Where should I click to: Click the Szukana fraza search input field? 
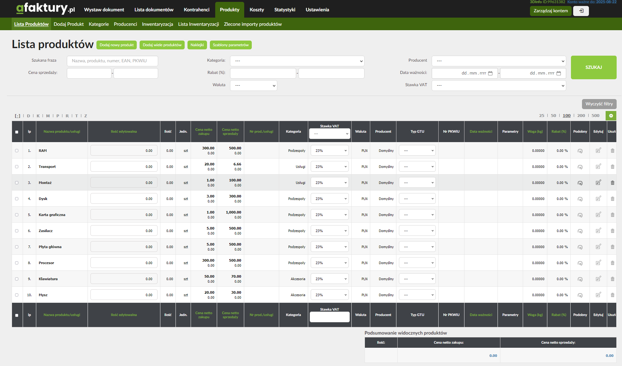112,61
